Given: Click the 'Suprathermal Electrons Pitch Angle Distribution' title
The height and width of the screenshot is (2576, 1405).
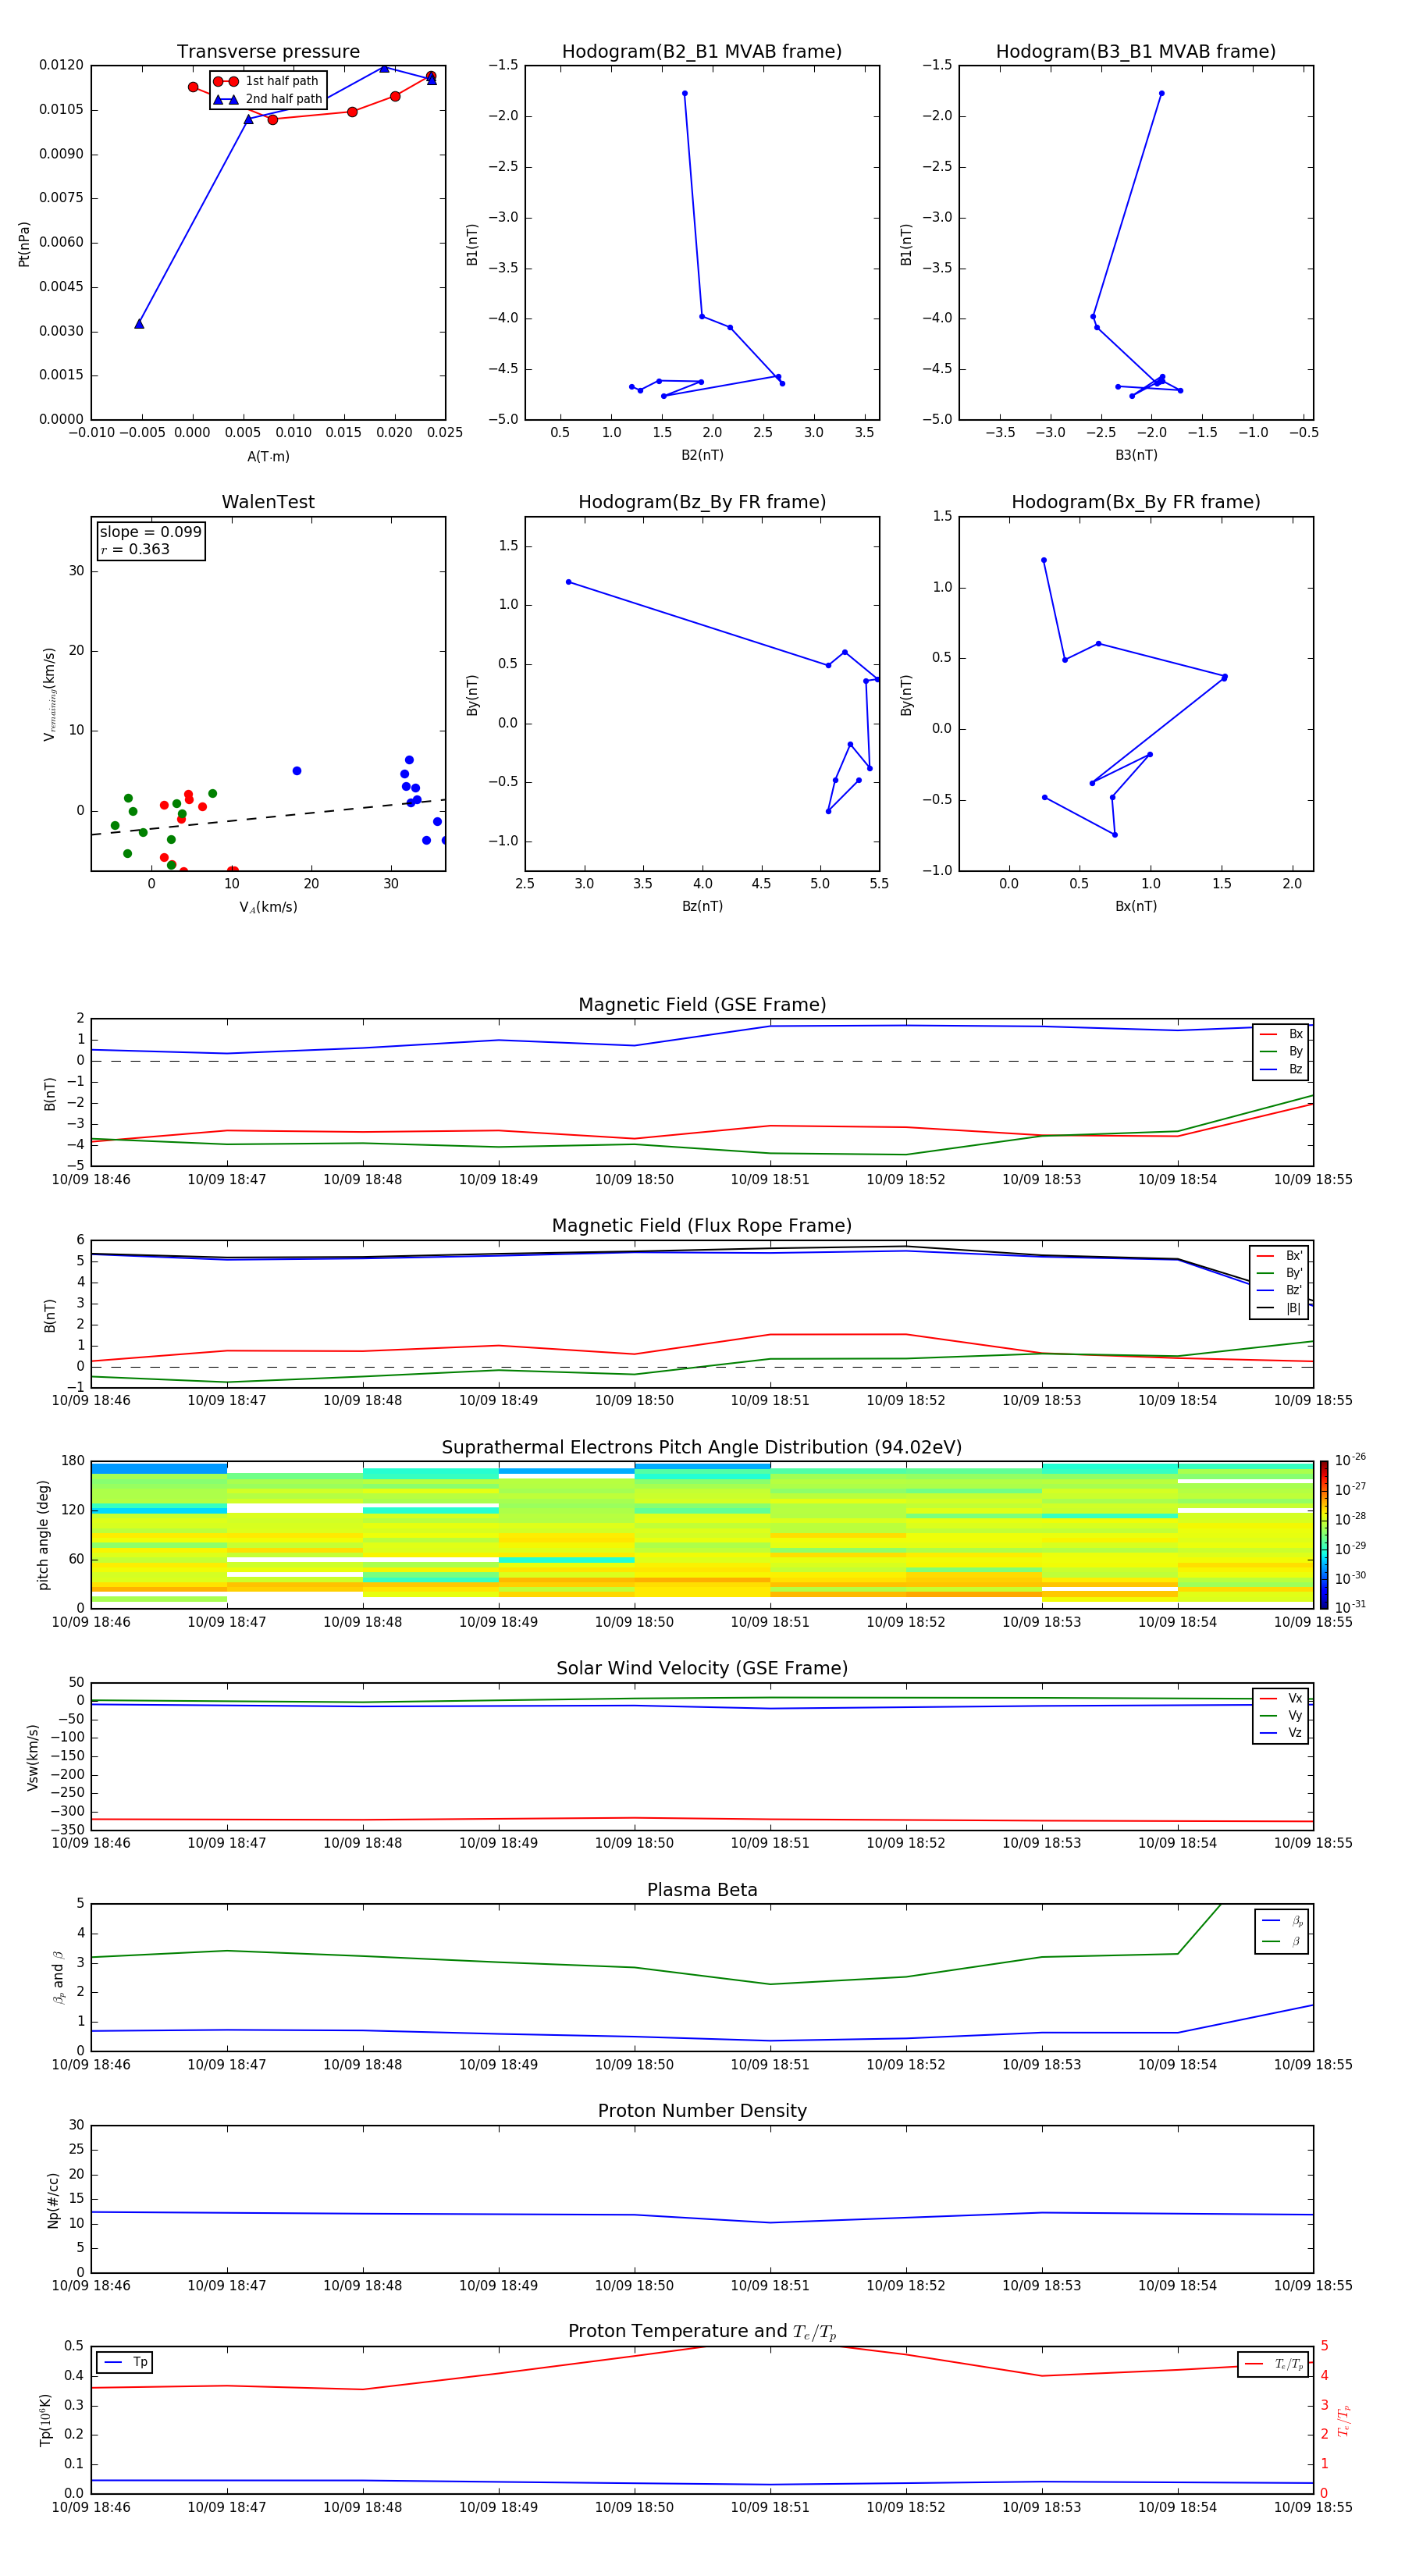Looking at the screenshot, I should (702, 1448).
